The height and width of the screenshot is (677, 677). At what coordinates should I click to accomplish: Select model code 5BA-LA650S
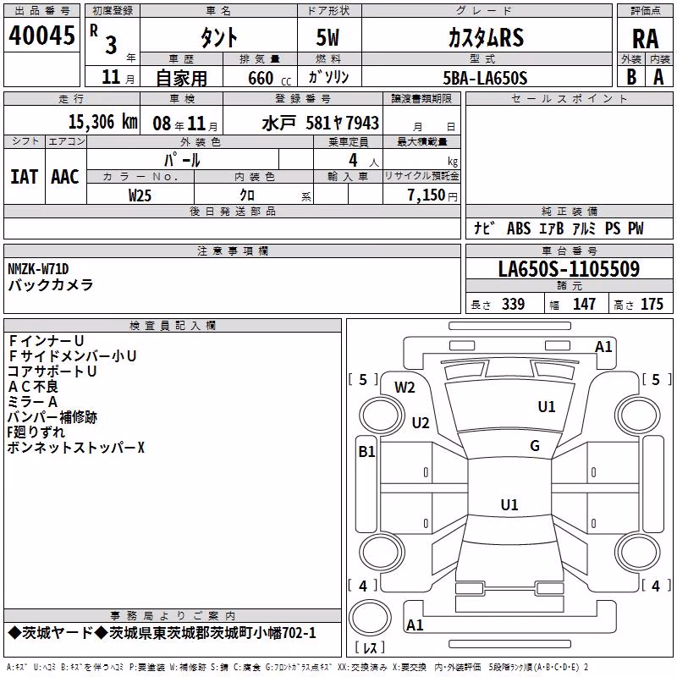[485, 78]
